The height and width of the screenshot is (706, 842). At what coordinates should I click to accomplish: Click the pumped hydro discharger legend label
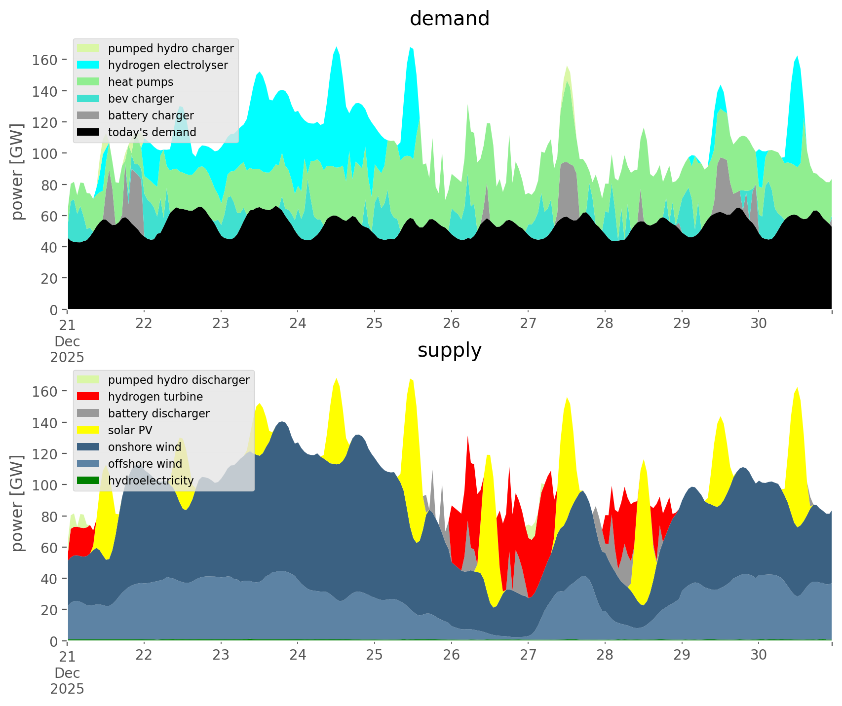point(179,380)
